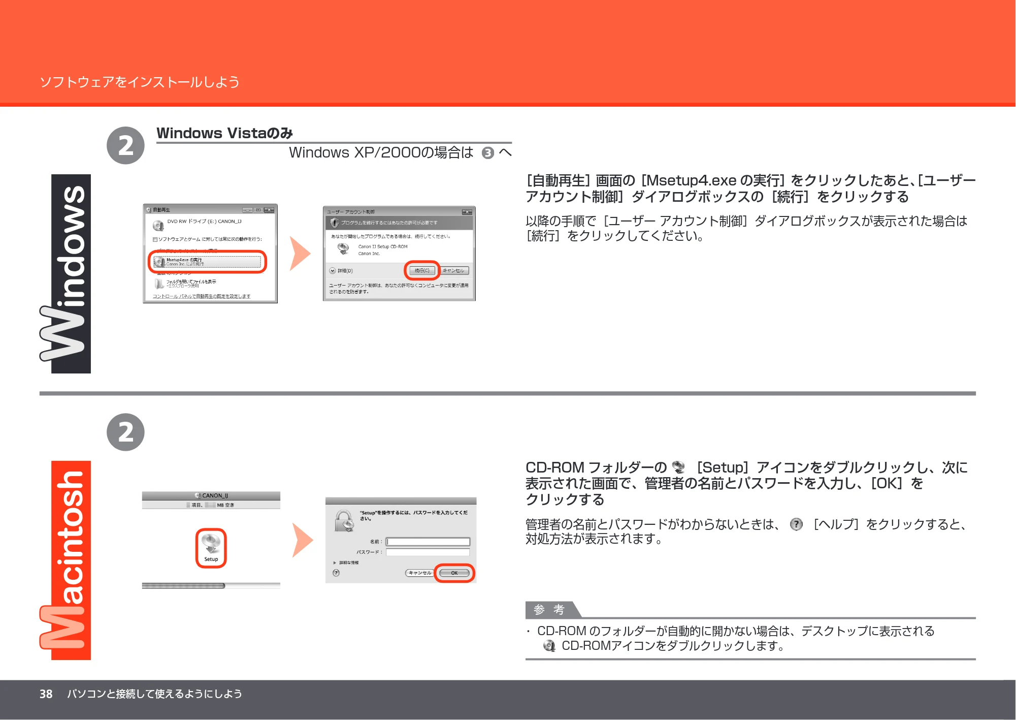
Task: Click the キャンセル button in User Account Control dialog
Action: [453, 271]
